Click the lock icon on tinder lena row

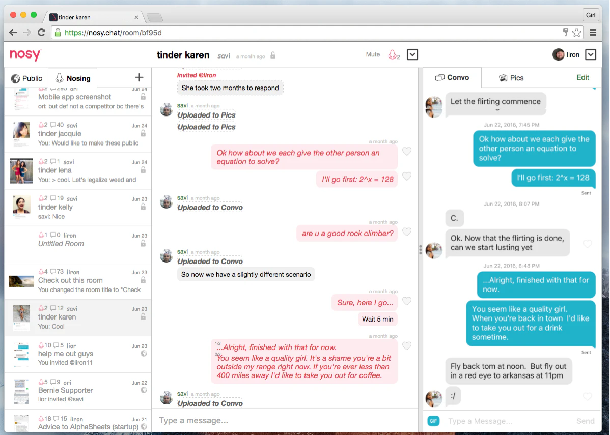tap(143, 170)
